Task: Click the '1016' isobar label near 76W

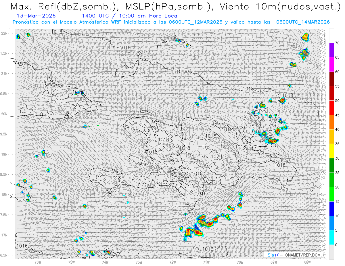Action: click(x=22, y=246)
